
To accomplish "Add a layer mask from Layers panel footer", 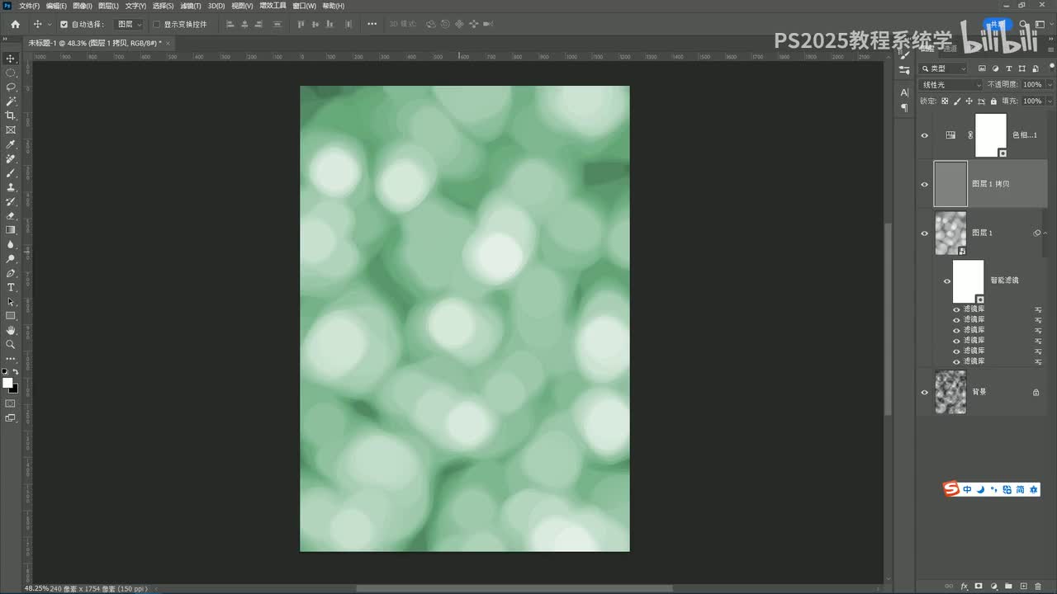I will [979, 587].
